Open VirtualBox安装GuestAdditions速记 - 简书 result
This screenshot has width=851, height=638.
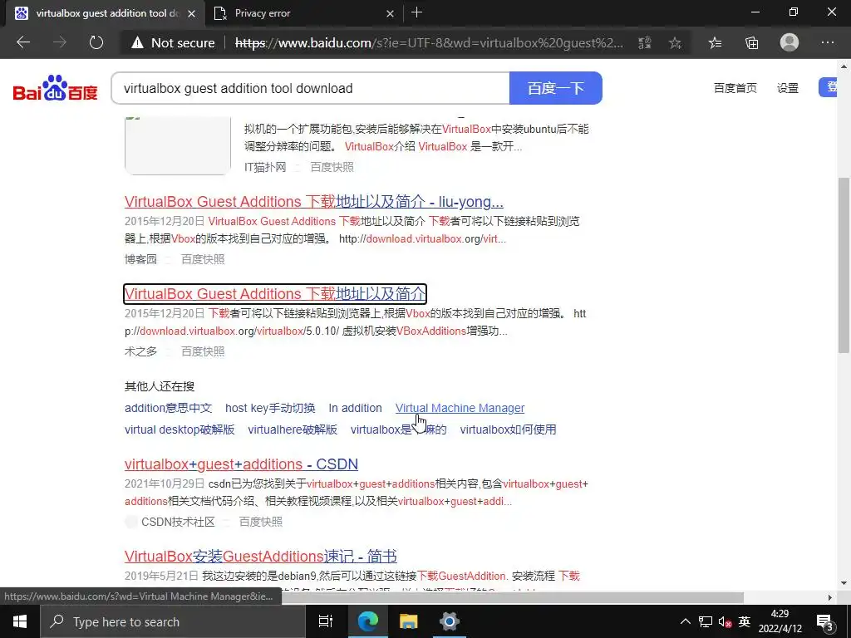point(260,557)
